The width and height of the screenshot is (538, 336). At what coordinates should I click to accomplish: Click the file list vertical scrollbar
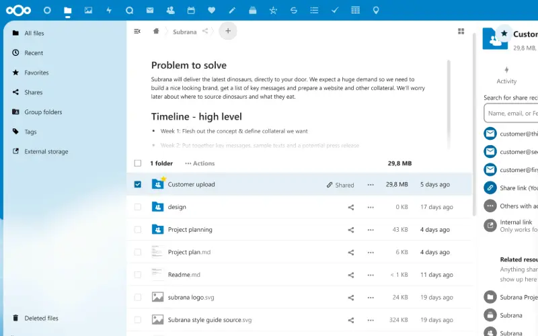475,124
